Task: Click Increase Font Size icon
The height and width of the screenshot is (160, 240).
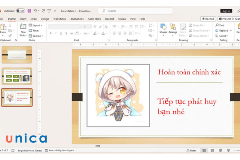Action: (x=95, y=27)
